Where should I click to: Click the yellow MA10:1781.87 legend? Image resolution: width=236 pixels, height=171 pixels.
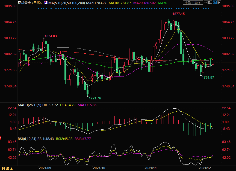[120, 3]
